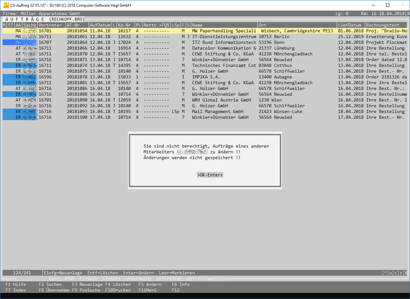The height and width of the screenshot is (299, 410).
Task: Select the Mail Management GmbH order row
Action: point(218,111)
